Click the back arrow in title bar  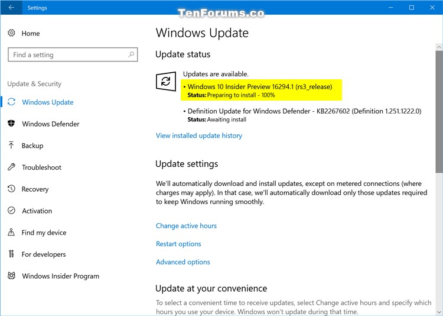click(x=11, y=8)
